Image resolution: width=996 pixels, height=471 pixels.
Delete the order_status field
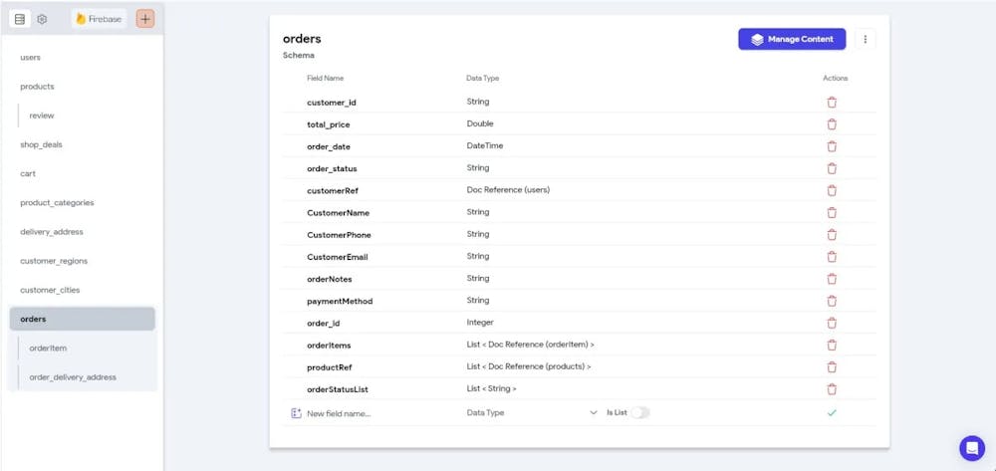tap(832, 168)
